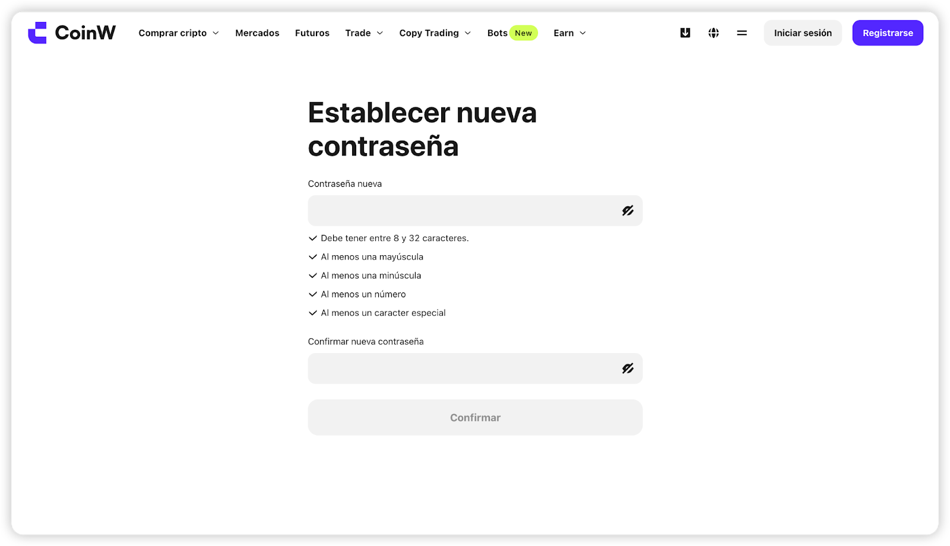
Task: Open the language globe icon
Action: 714,33
